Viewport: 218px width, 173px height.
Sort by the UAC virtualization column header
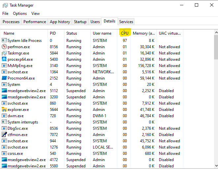pos(170,33)
